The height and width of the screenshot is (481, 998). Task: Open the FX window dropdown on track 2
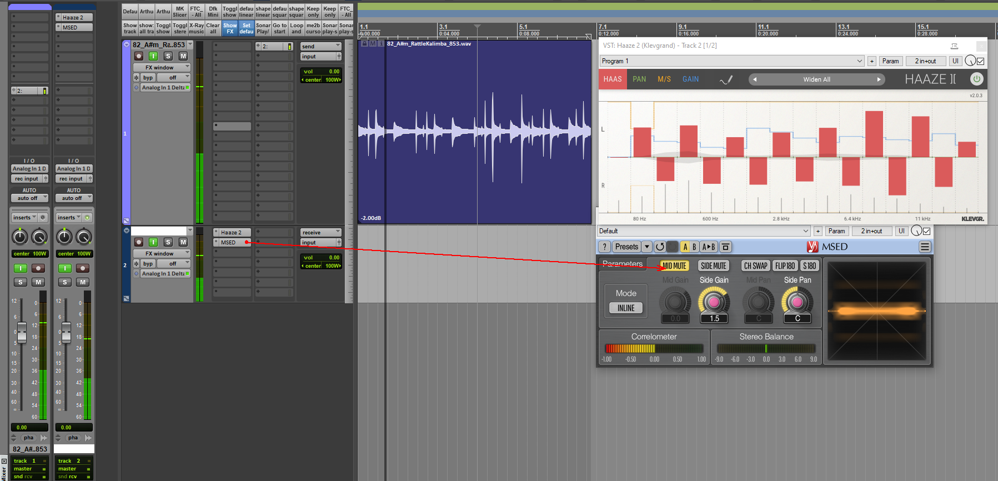click(x=162, y=253)
